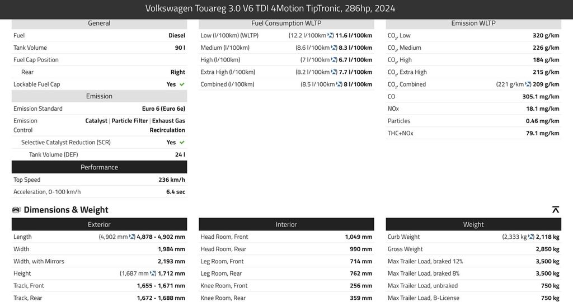Click the Volkswagen Touareg page title
Image resolution: width=573 pixels, height=302 pixels.
click(270, 8)
